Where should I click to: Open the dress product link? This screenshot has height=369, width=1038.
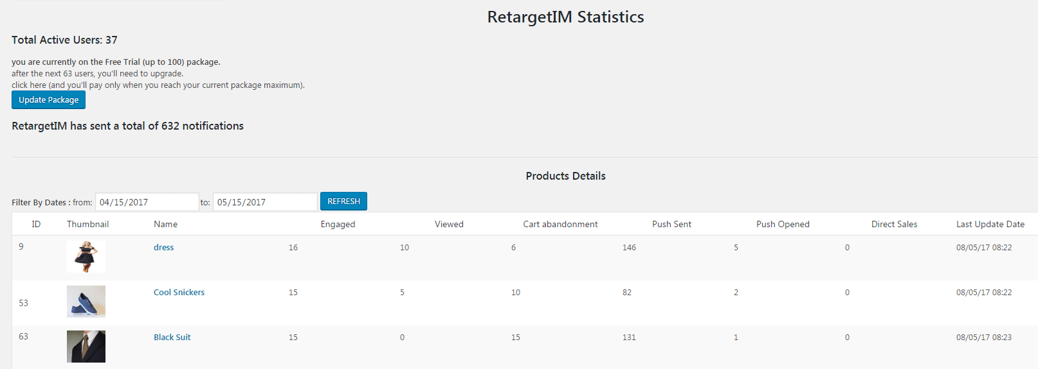click(163, 247)
